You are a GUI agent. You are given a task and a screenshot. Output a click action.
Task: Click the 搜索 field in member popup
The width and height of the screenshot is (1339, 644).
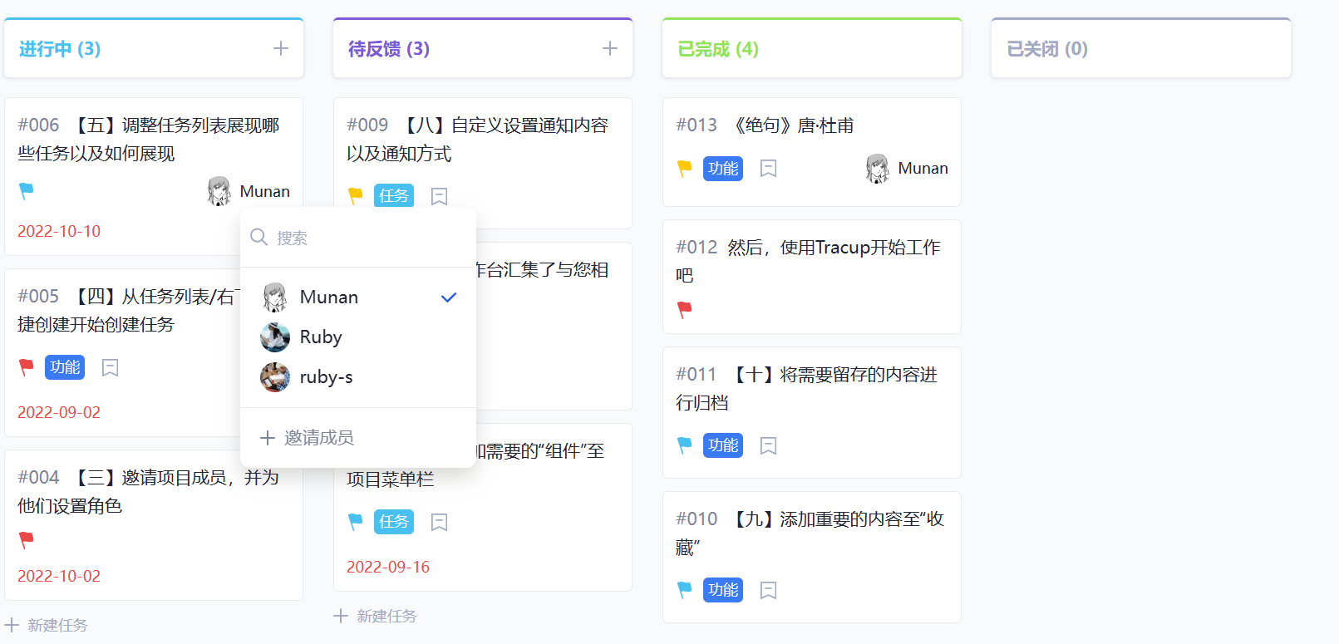[366, 238]
